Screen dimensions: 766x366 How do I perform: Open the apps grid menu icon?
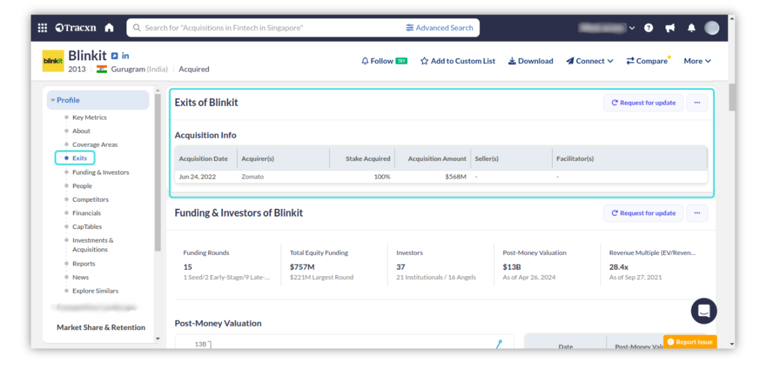tap(42, 28)
